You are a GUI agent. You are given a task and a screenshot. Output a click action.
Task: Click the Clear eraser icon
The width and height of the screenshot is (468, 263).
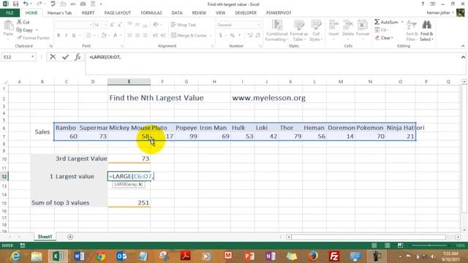[377, 38]
